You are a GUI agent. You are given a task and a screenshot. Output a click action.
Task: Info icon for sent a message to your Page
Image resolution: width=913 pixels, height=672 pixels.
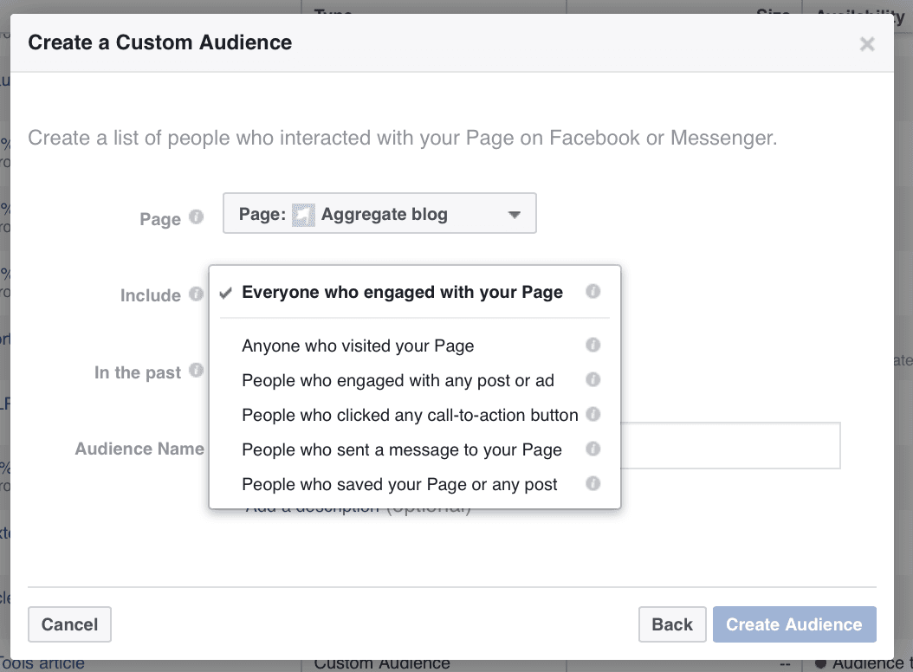click(592, 449)
